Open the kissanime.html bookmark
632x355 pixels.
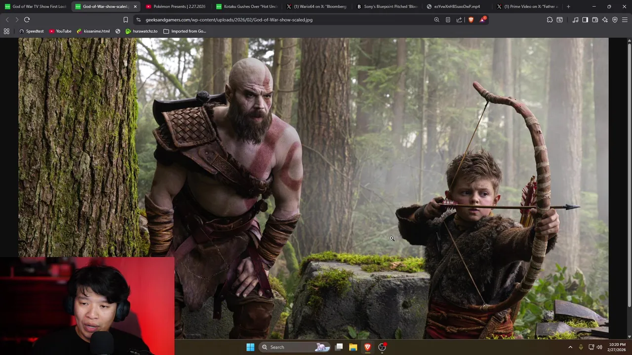click(93, 31)
